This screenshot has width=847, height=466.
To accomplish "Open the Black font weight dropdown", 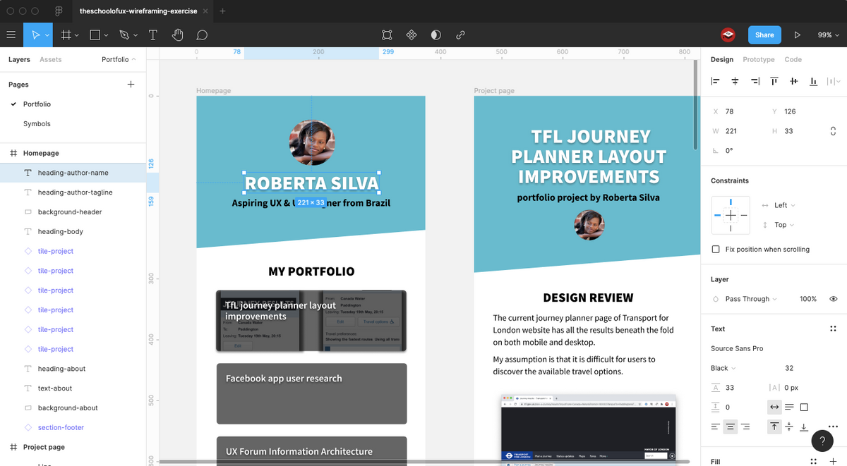I will 721,367.
